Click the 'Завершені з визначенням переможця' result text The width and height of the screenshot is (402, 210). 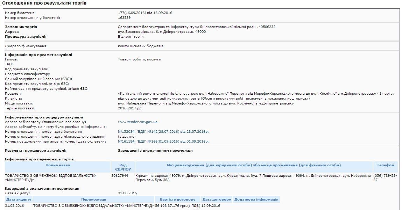coord(155,150)
